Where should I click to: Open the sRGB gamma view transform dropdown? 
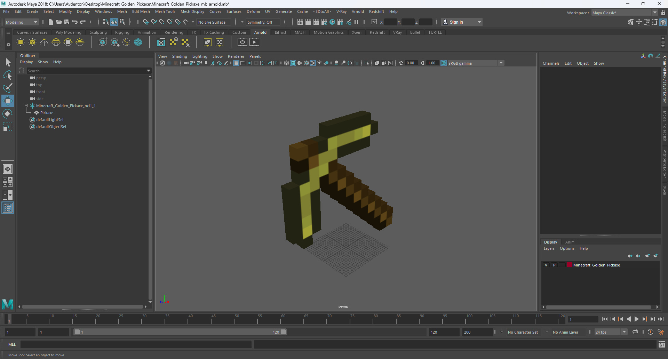476,63
